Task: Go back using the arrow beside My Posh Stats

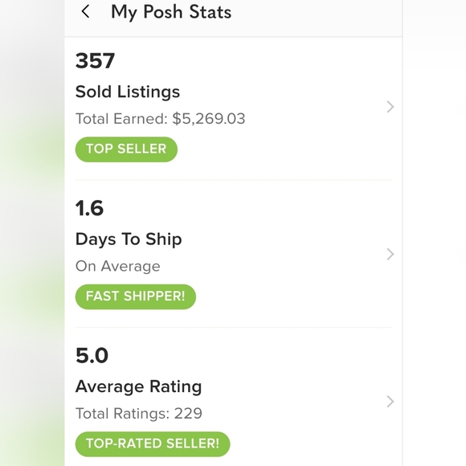Action: pos(86,12)
